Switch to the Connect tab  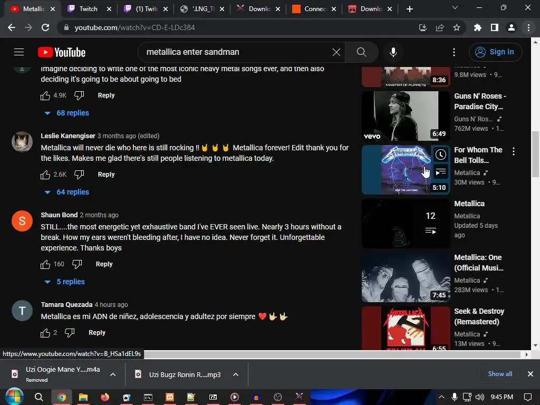coord(314,9)
